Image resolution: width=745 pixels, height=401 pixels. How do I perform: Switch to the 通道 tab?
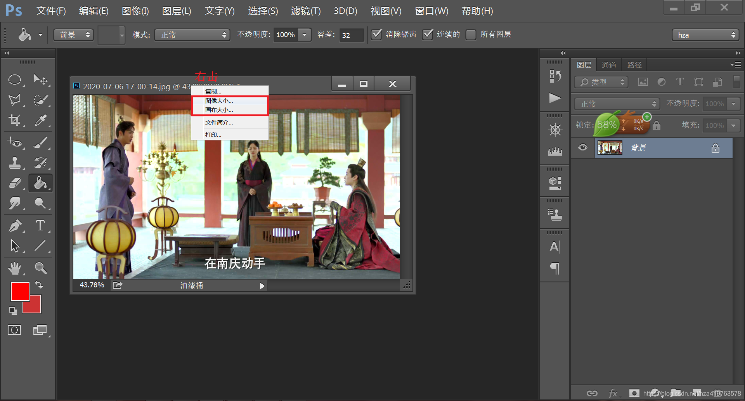[608, 64]
